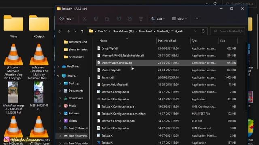259x145 pixels.
Task: Open the Video folder in background window
Action: (13, 27)
